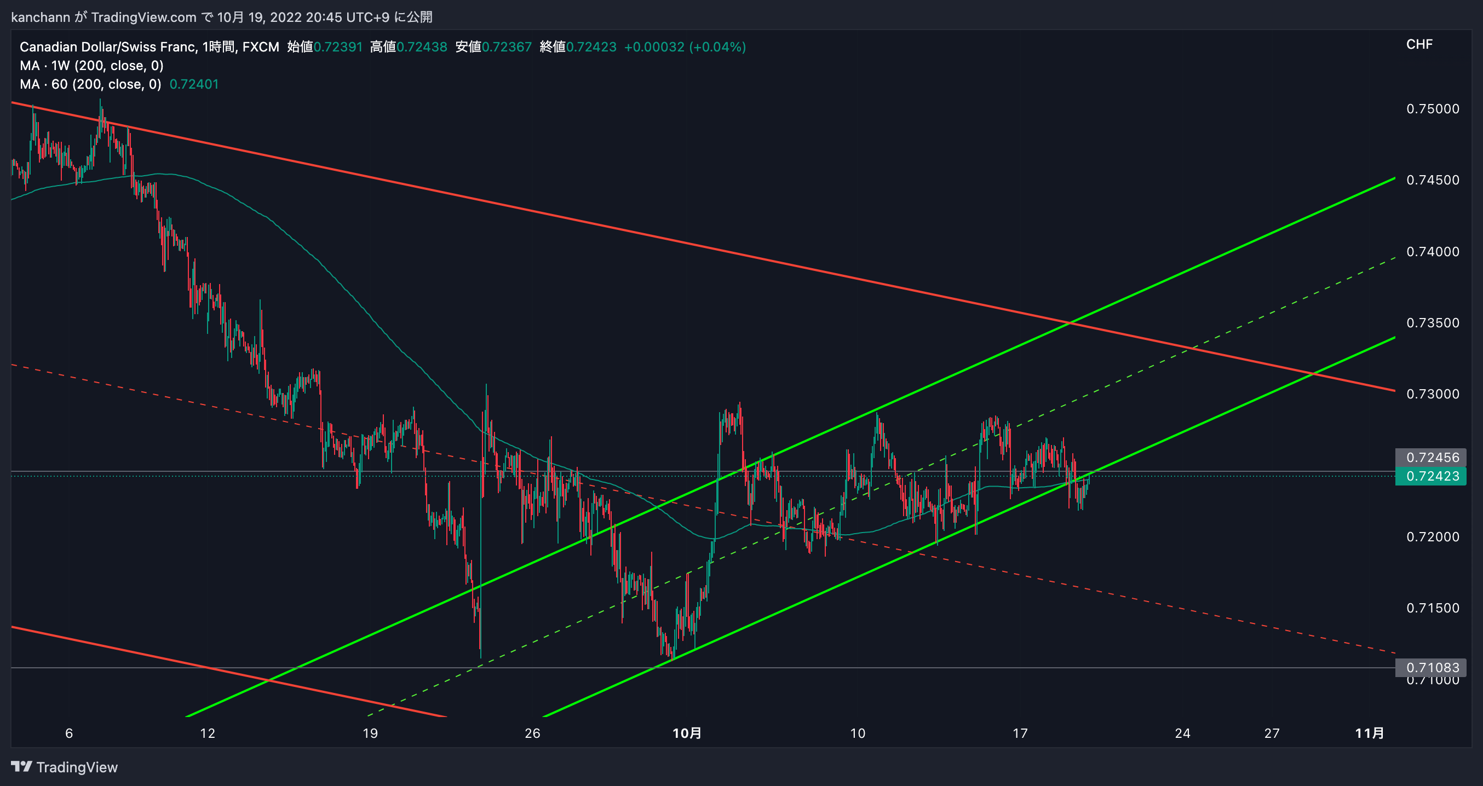Image resolution: width=1483 pixels, height=786 pixels.
Task: Click the '12' date label on time axis
Action: 207,733
